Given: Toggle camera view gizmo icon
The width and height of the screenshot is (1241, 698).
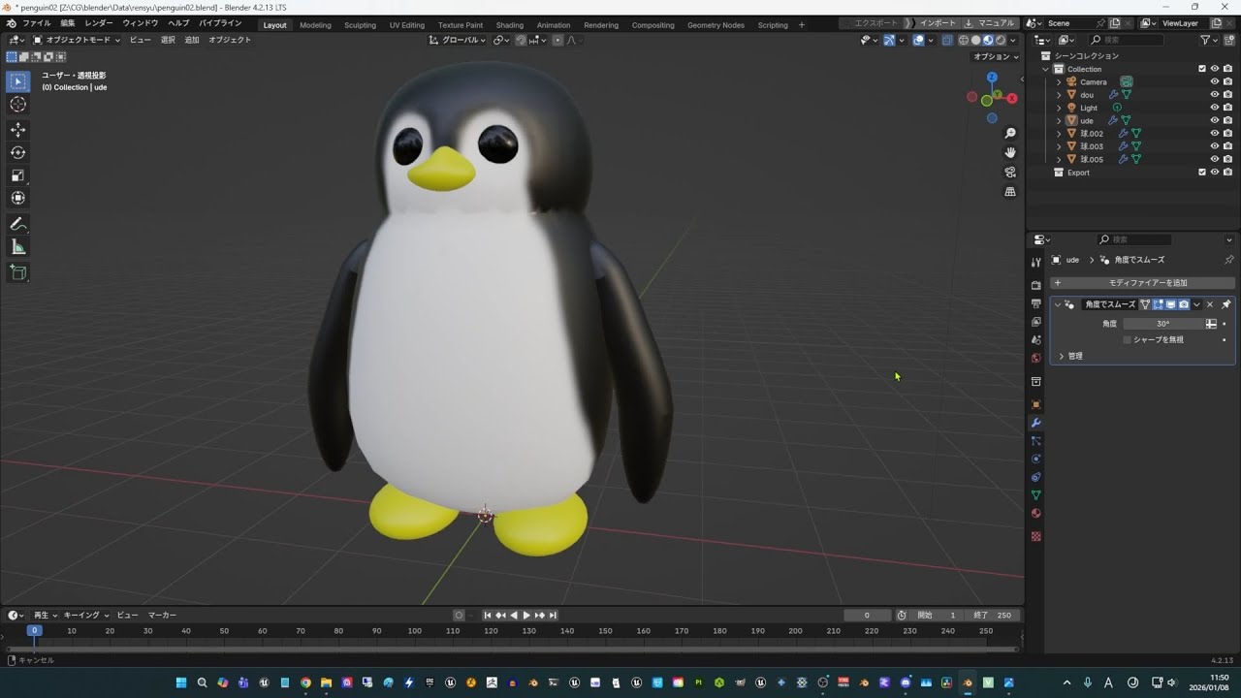Looking at the screenshot, I should 1010,173.
